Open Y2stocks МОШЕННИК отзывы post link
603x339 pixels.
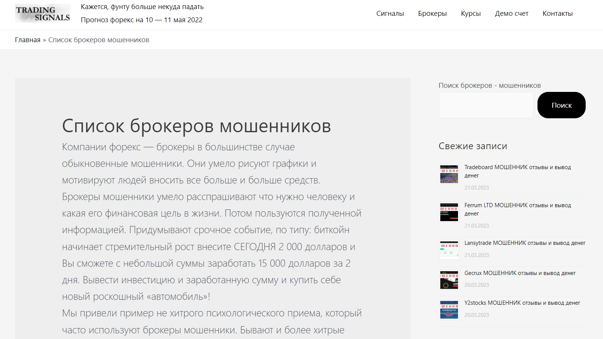point(522,303)
